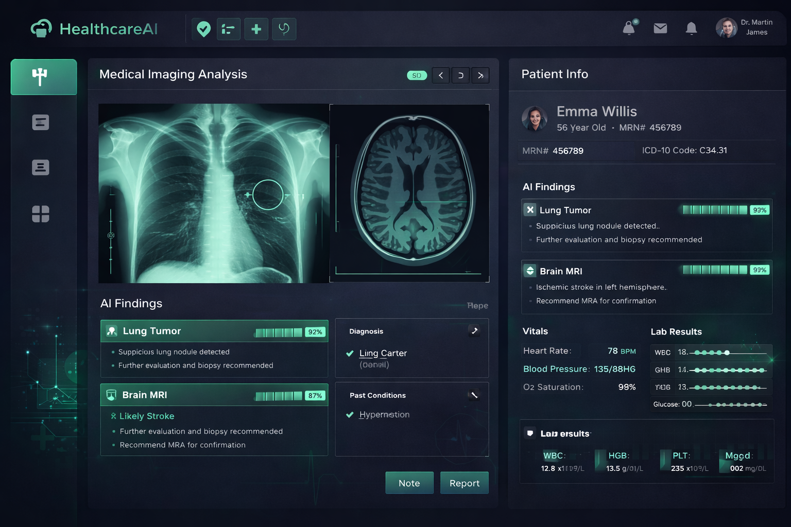Click the plus icon to add a new scan
This screenshot has height=527, width=791.
coord(256,29)
